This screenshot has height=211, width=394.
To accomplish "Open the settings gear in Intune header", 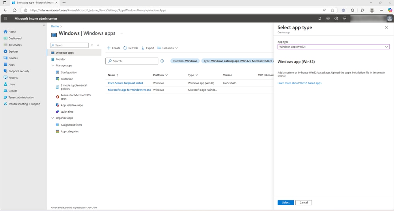I will pyautogui.click(x=328, y=18).
